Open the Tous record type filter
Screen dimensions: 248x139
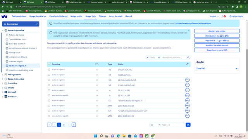coord(155,58)
